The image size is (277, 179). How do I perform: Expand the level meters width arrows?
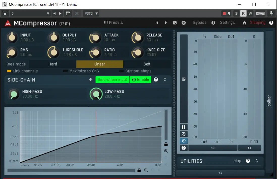click(x=213, y=148)
